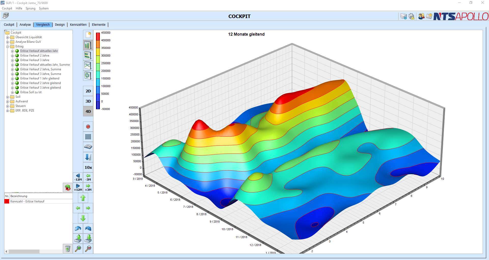This screenshot has width=489, height=260.
Task: Select the line chart type icon
Action: (88, 65)
